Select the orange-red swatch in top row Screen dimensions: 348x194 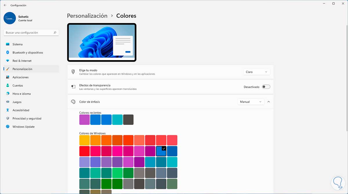(x=128, y=140)
